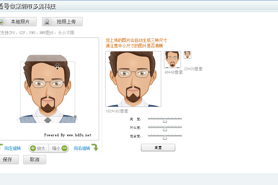Click the green rotate-right arrow icon
This screenshot has width=278, height=185.
(x=95, y=148)
